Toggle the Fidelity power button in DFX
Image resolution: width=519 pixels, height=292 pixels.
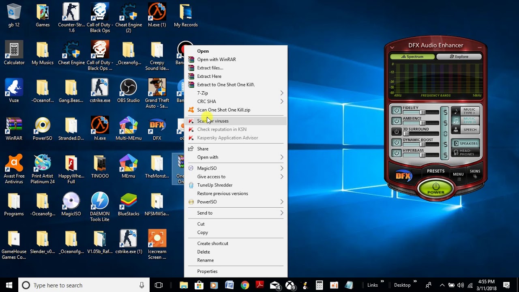(396, 110)
